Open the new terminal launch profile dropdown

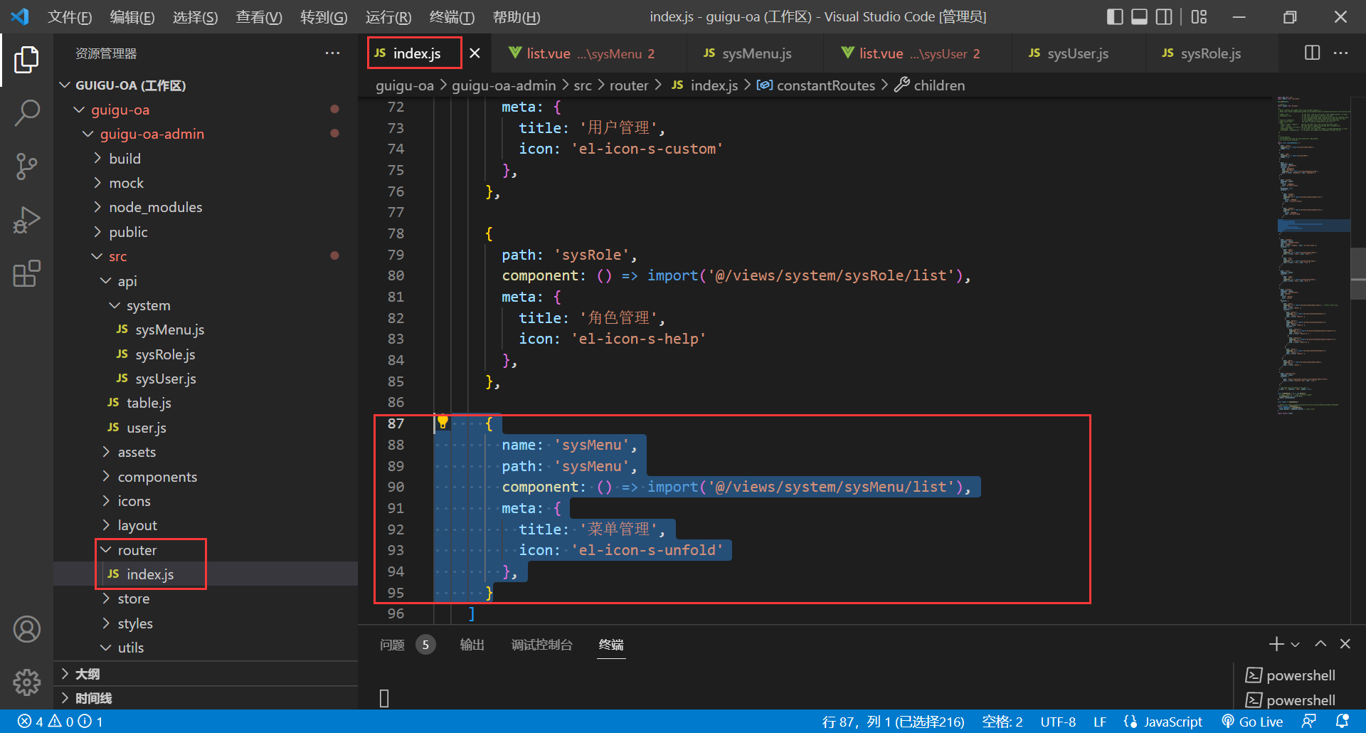coord(1295,644)
